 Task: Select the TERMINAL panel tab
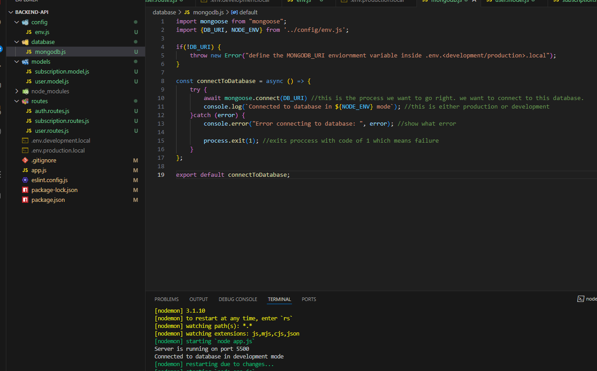[279, 299]
